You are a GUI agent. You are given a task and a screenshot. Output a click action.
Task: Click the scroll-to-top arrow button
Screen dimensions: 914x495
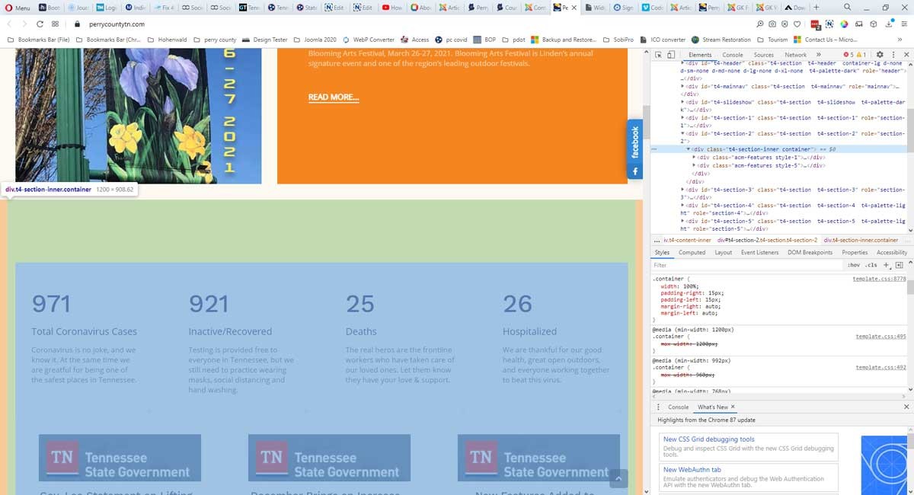pyautogui.click(x=618, y=478)
